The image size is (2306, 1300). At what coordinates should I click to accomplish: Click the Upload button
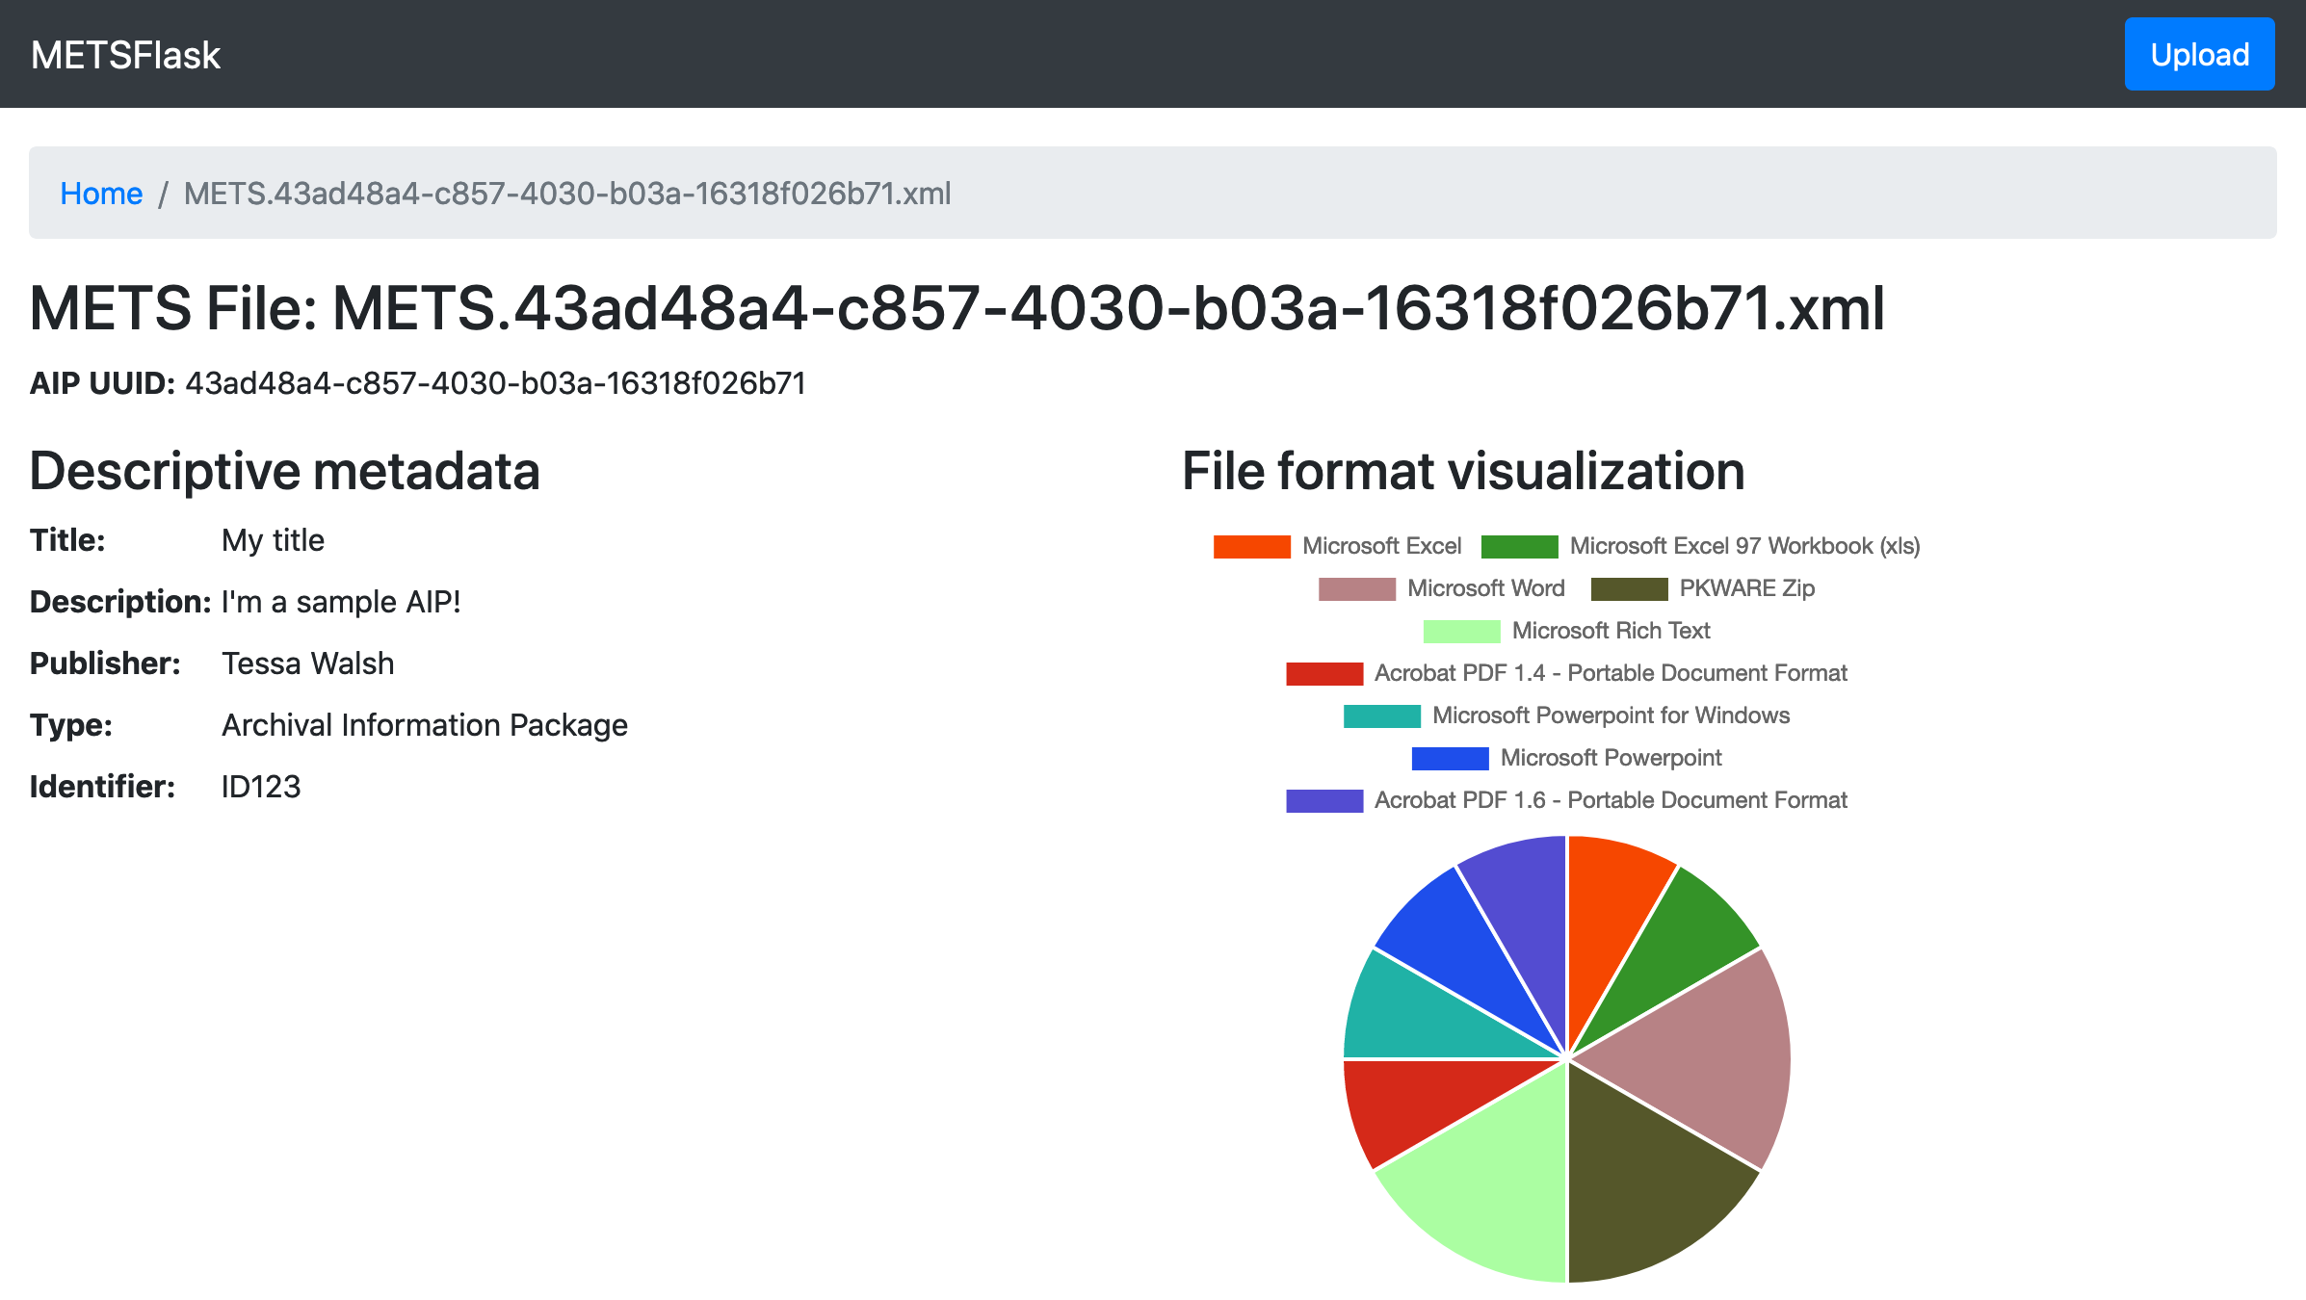coord(2198,54)
